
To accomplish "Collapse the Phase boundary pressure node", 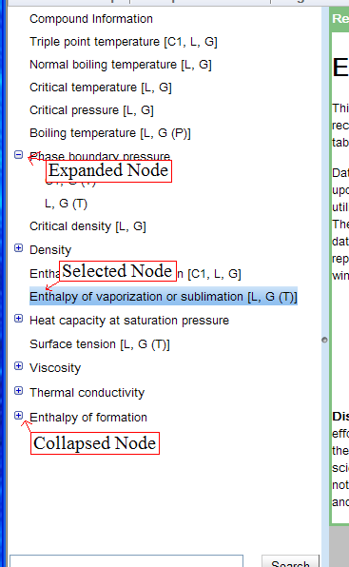I will pyautogui.click(x=18, y=155).
